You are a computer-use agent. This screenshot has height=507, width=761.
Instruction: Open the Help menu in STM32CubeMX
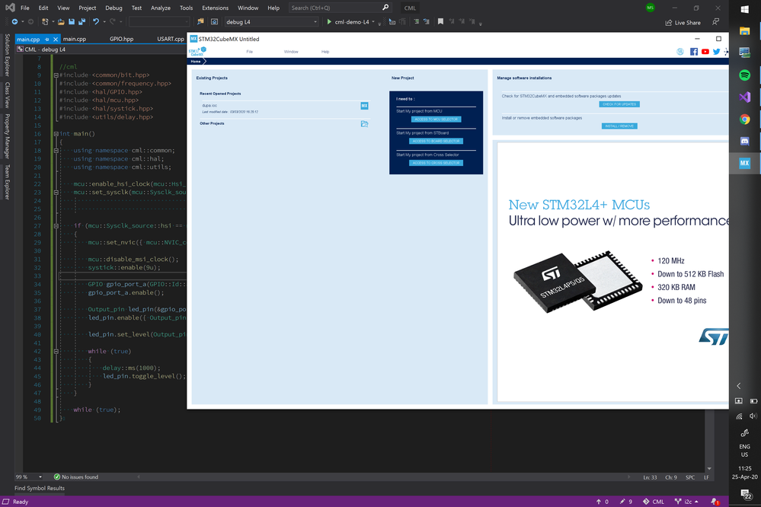pos(325,52)
